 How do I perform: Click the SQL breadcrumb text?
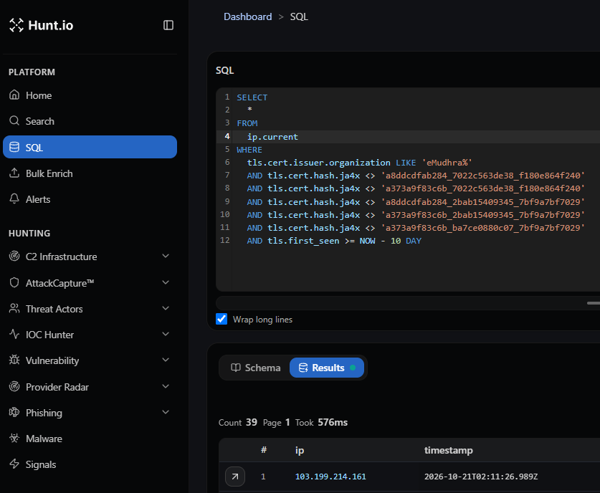click(x=299, y=16)
